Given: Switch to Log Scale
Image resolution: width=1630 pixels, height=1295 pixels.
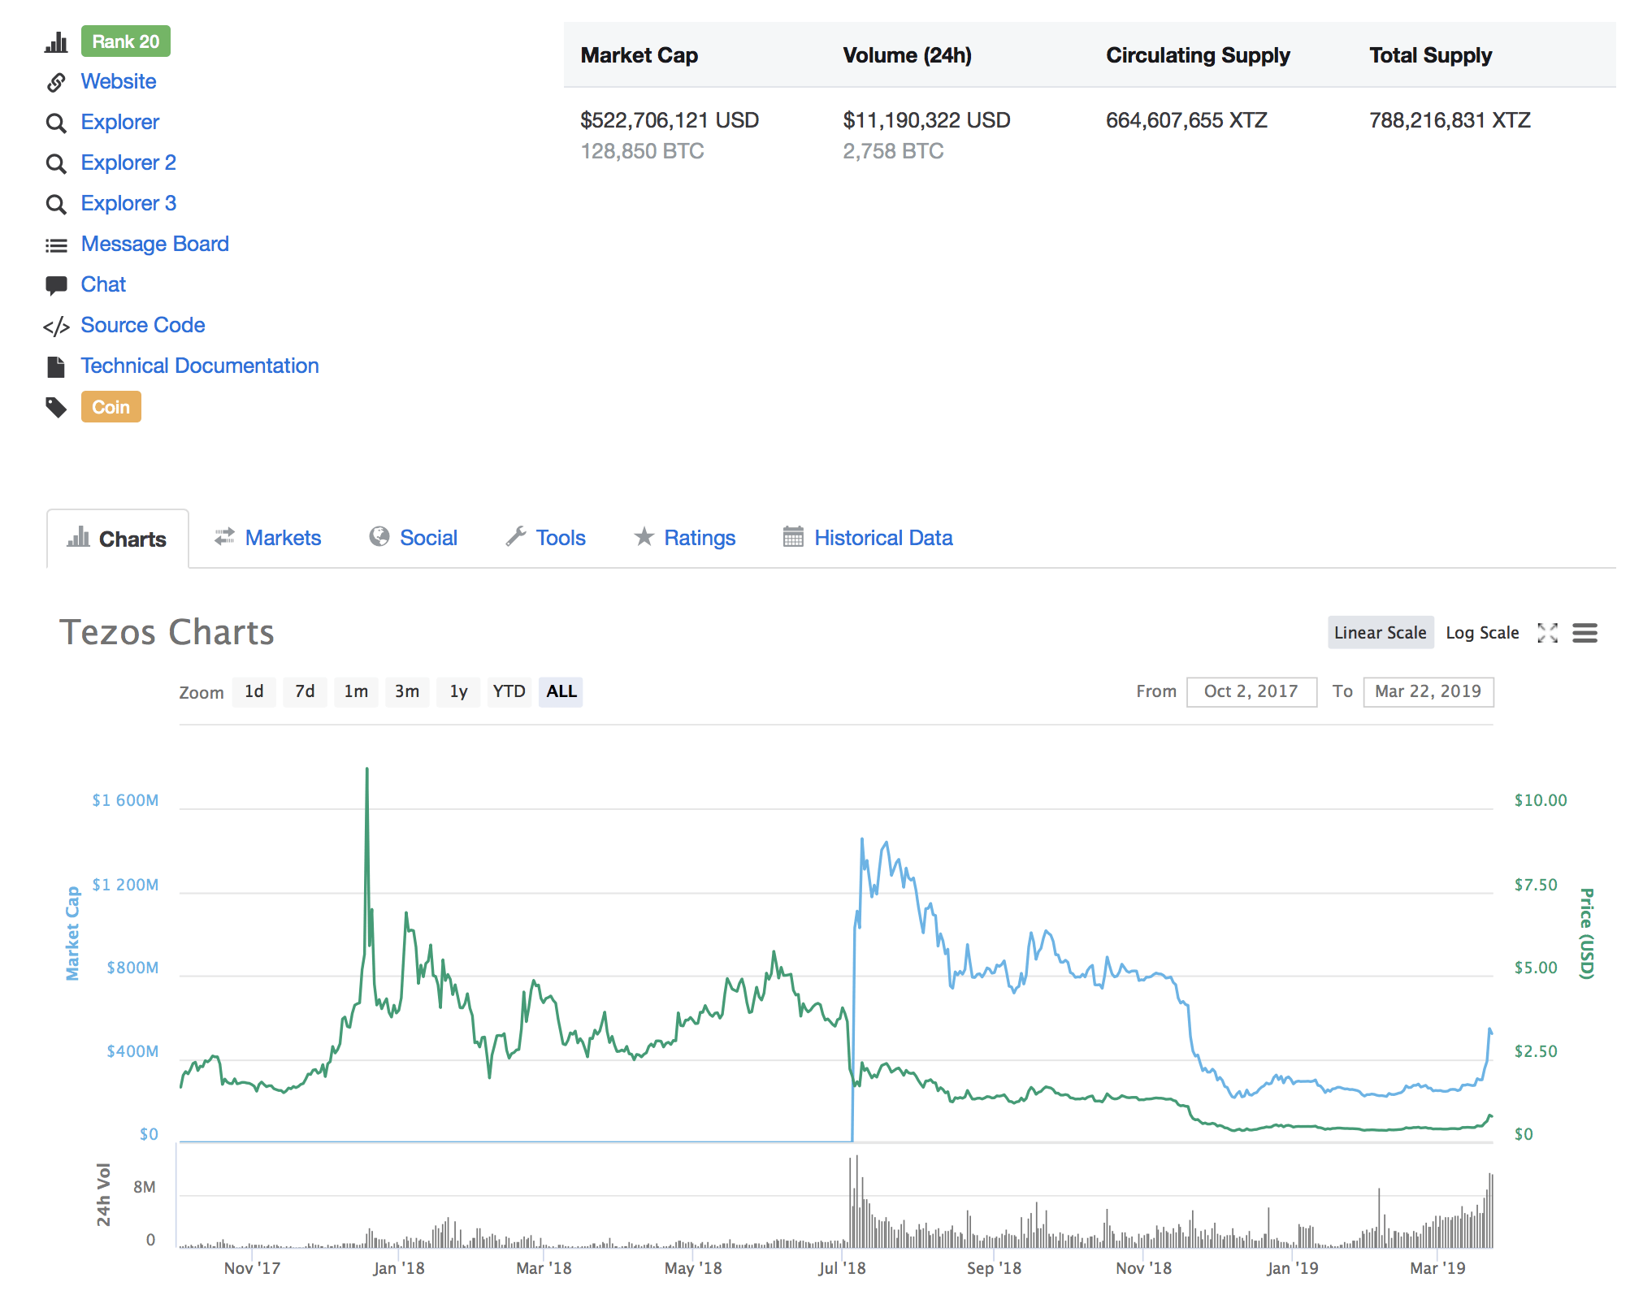Looking at the screenshot, I should [x=1482, y=633].
